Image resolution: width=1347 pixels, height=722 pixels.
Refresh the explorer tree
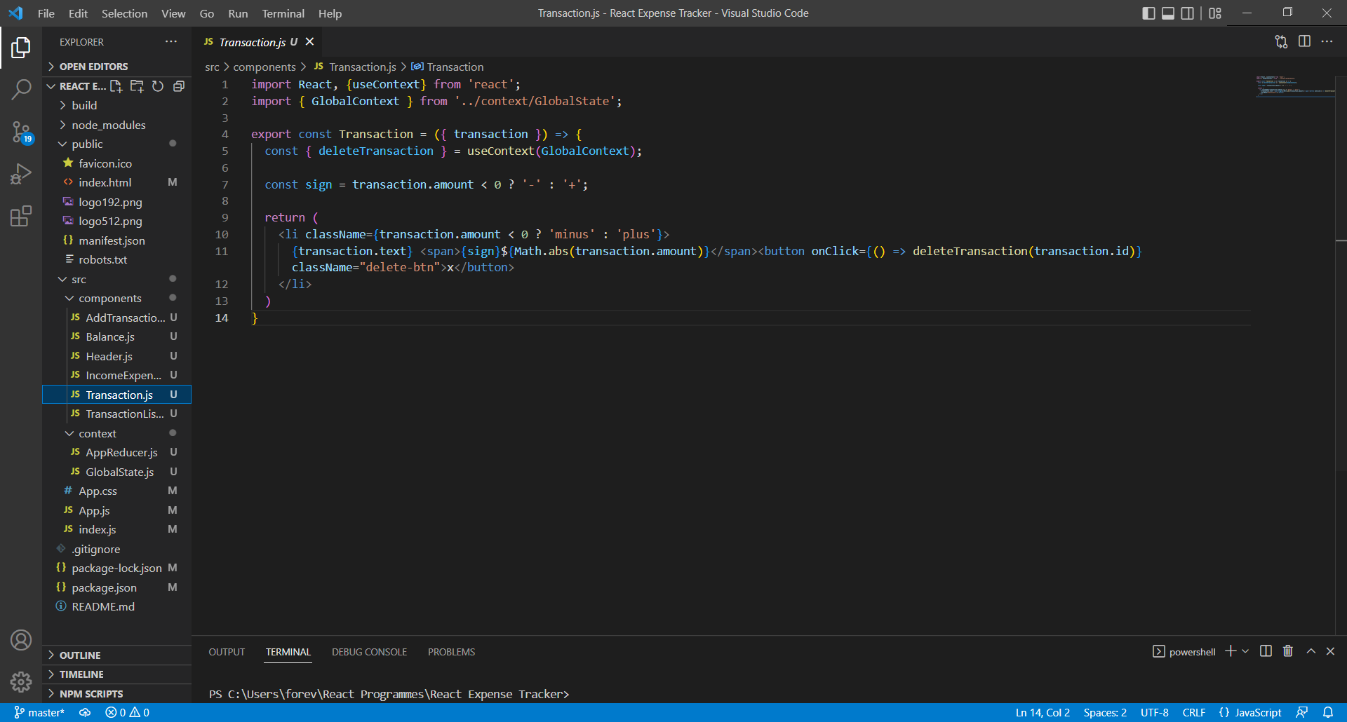(158, 86)
